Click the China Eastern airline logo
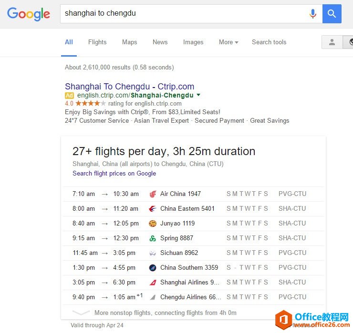The width and height of the screenshot is (353, 333). 153,209
